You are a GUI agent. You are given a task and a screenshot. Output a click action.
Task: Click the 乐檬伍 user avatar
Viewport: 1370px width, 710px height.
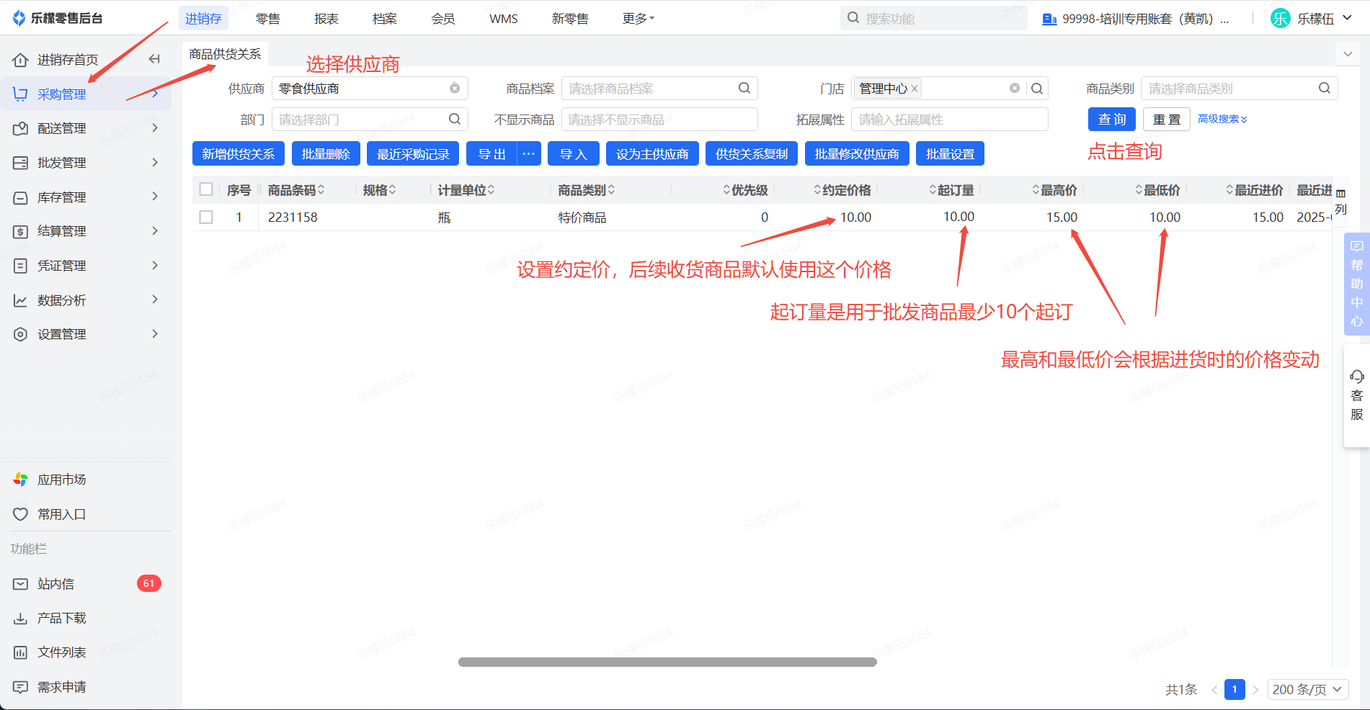(x=1281, y=19)
